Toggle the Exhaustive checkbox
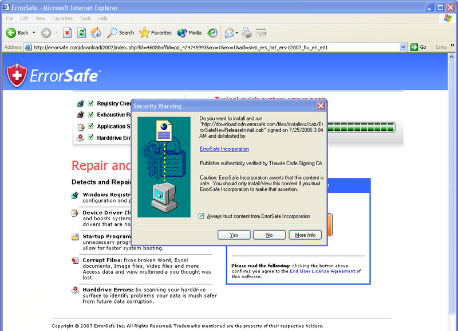The image size is (458, 331). tap(91, 114)
